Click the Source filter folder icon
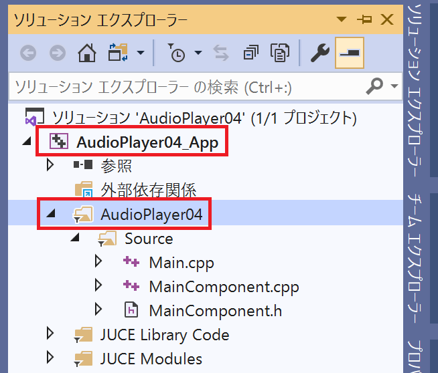 pyautogui.click(x=107, y=239)
